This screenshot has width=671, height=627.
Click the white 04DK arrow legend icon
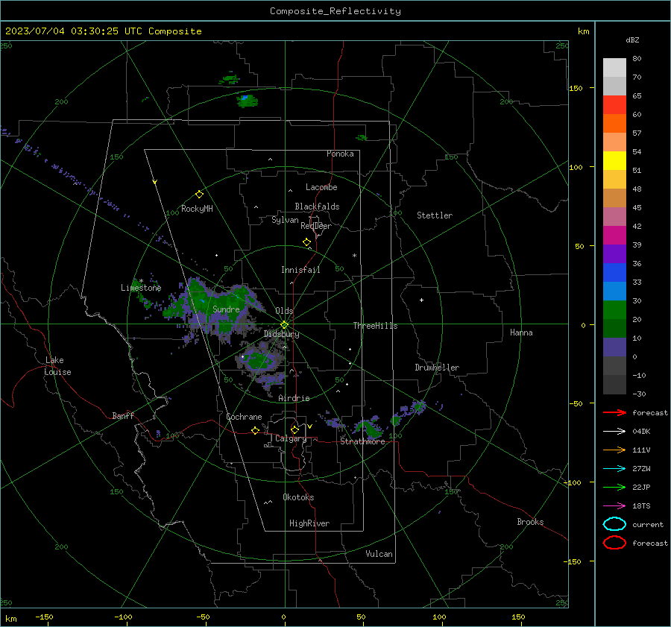pos(614,432)
